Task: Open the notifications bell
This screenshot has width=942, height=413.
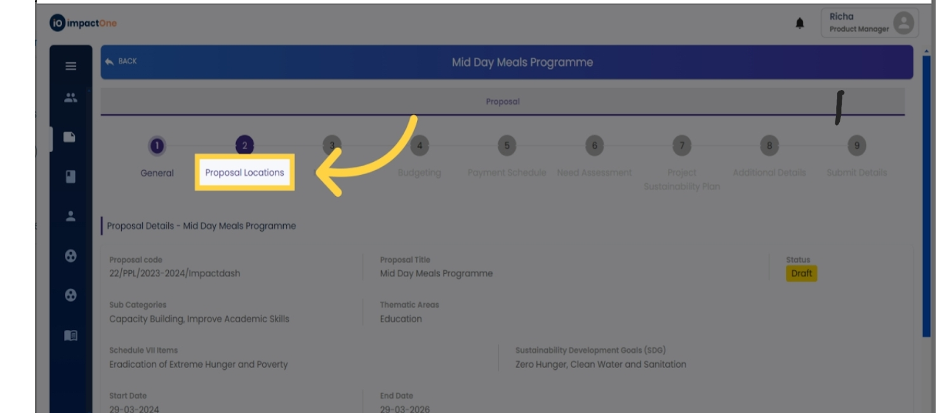Action: [800, 23]
